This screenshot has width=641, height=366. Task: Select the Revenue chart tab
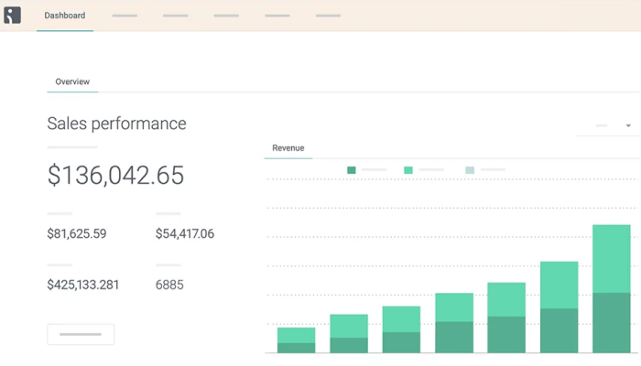tap(288, 148)
